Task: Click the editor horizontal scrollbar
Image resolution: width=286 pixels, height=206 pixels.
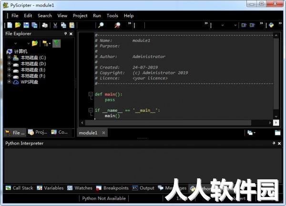Action: coord(168,123)
